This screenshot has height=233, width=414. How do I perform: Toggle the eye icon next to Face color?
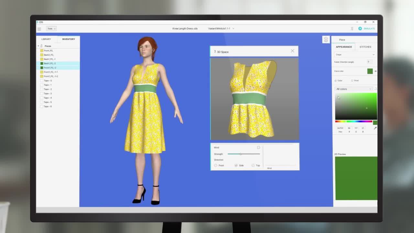(x=376, y=71)
